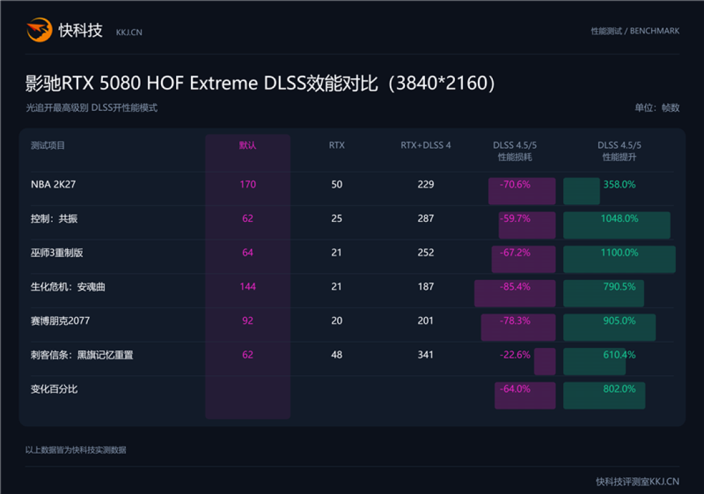Click the footnote 以上数据皆为快科技实测数据
The image size is (704, 494).
pyautogui.click(x=76, y=450)
